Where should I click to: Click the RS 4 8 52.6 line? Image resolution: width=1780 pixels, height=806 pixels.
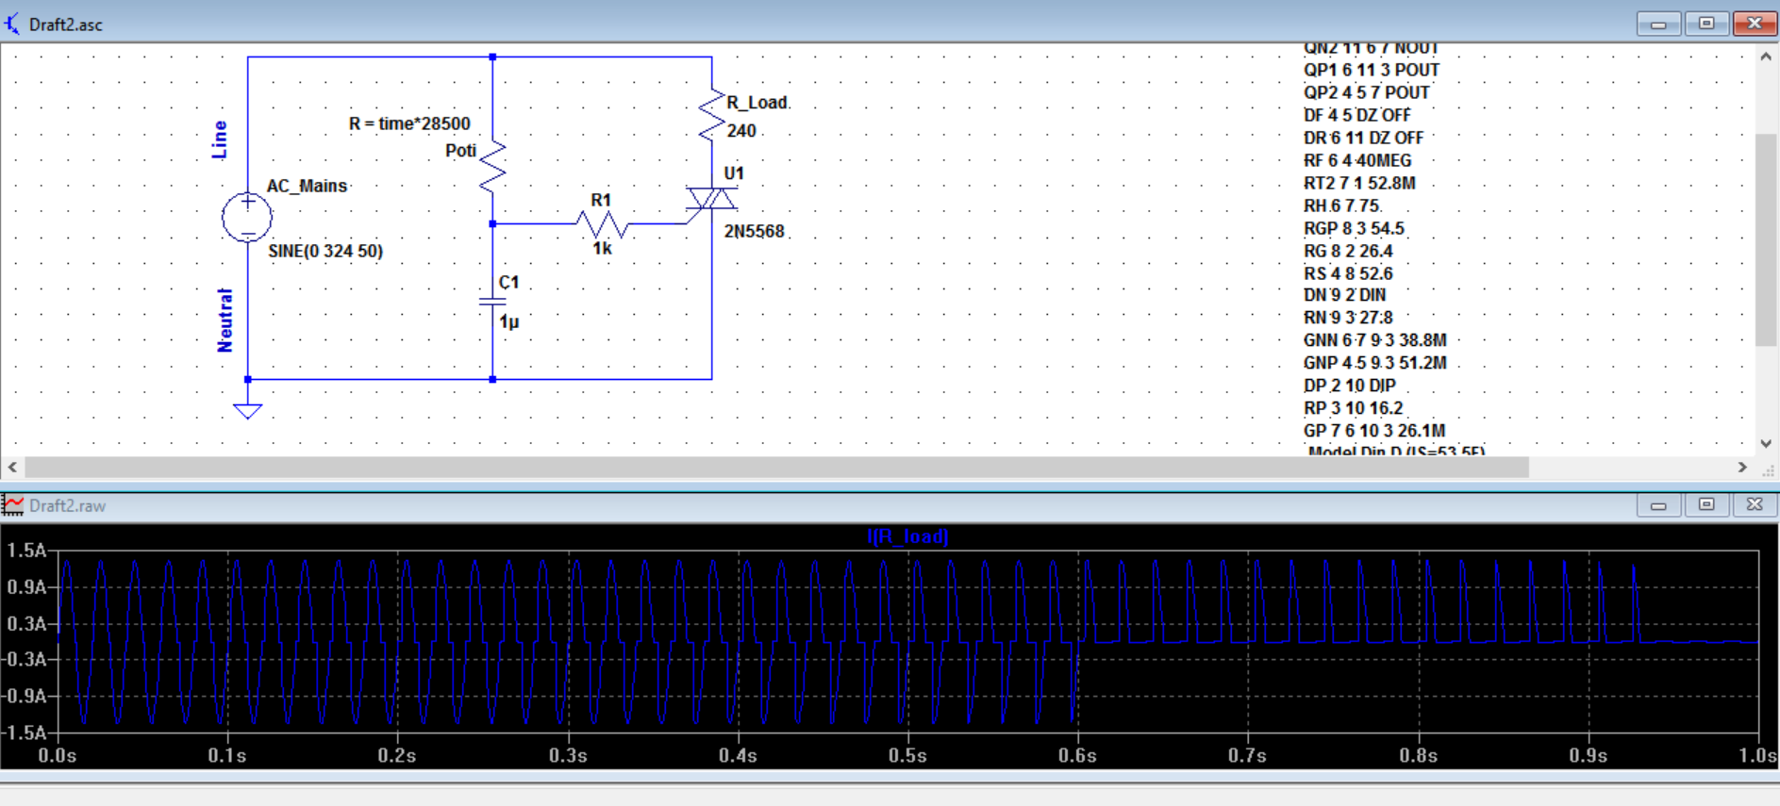click(x=1348, y=273)
